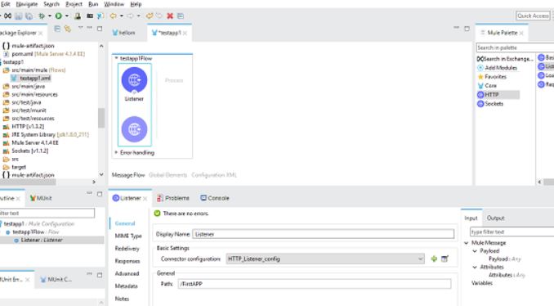This screenshot has width=554, height=306.
Task: Click the back navigation yellow arrow
Action: 113,16
